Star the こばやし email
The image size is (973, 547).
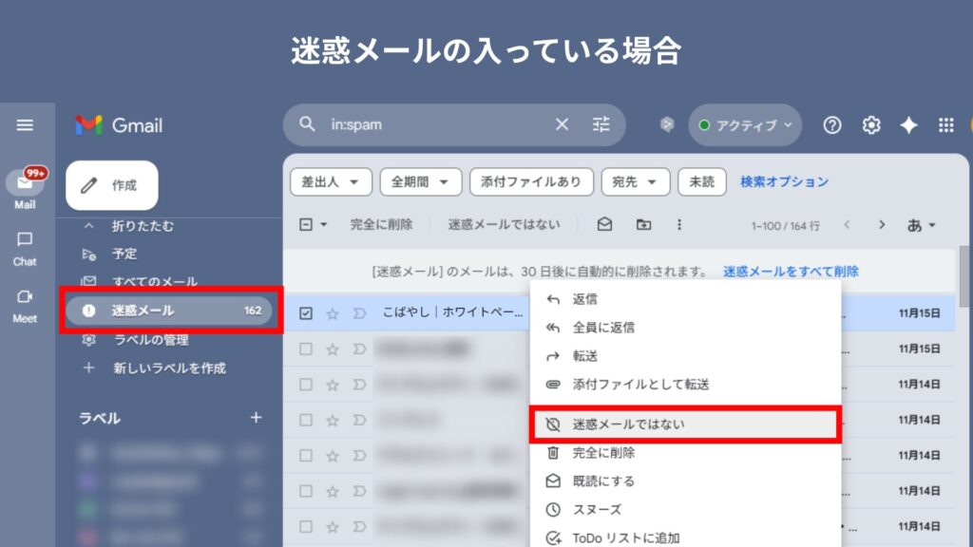(333, 312)
